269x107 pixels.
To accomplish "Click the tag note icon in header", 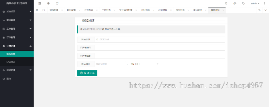I will (x=243, y=3).
